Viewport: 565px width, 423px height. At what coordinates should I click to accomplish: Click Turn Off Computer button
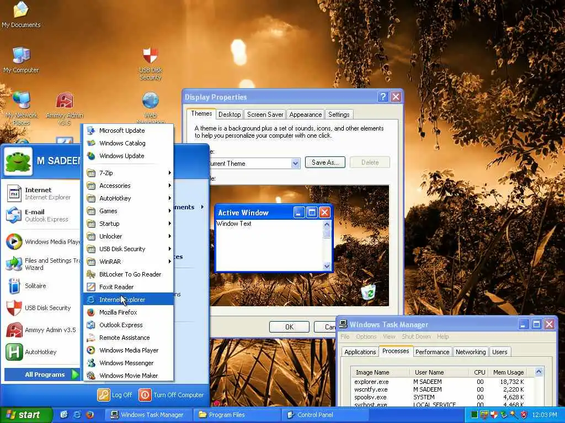click(x=172, y=395)
